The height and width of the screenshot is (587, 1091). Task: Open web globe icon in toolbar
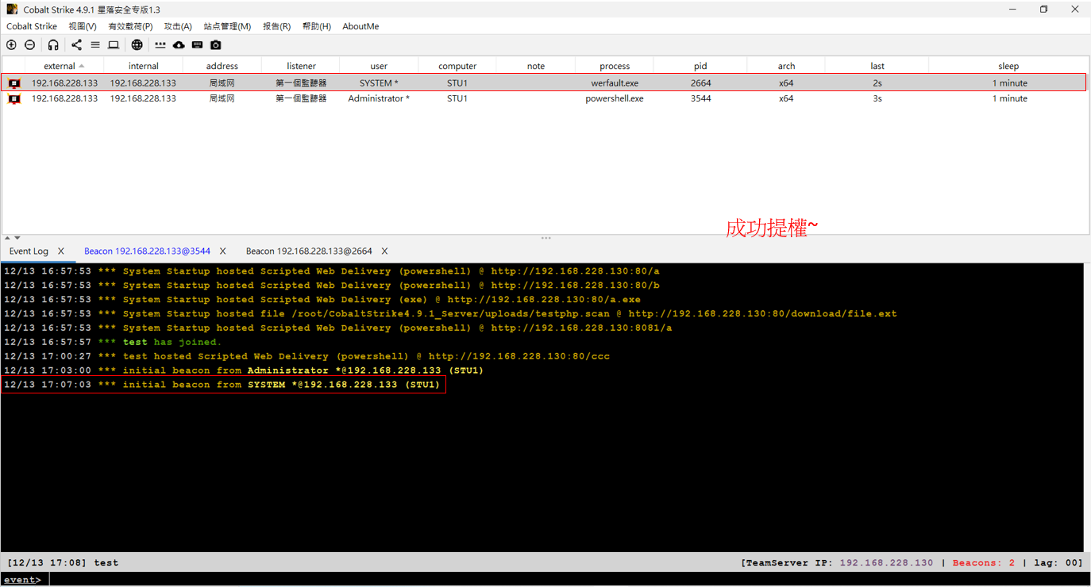point(137,45)
